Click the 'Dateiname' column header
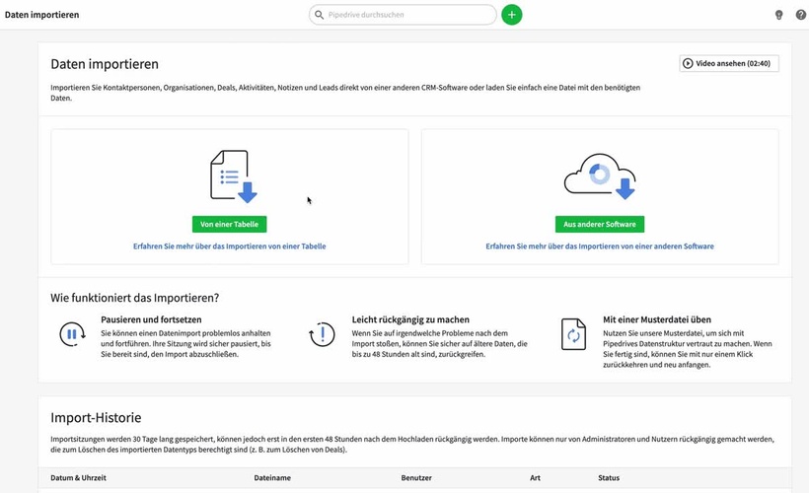 point(273,477)
